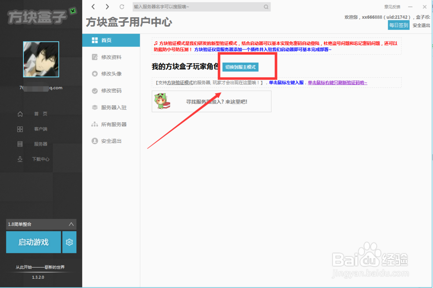The image size is (433, 288).
Task: Click the refresh page icon
Action: pos(122,6)
